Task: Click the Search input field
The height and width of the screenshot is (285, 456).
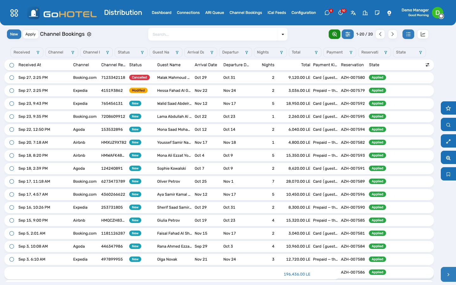Action: tap(213, 34)
